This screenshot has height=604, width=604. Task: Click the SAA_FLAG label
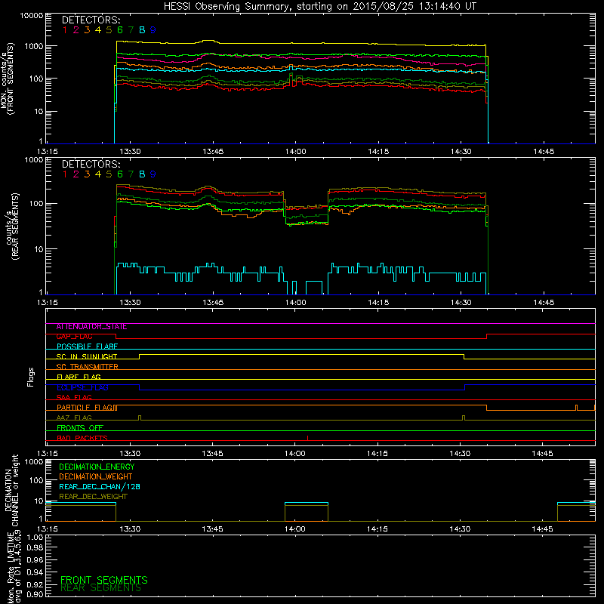(74, 397)
